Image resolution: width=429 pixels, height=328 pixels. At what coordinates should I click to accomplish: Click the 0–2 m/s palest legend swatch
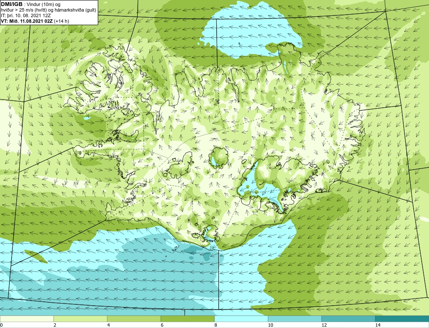pyautogui.click(x=27, y=319)
